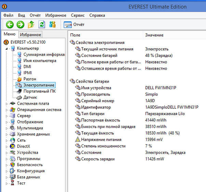Screen dimensions: 206x192
Task: Expand the Операционная система node
Action: [6, 110]
